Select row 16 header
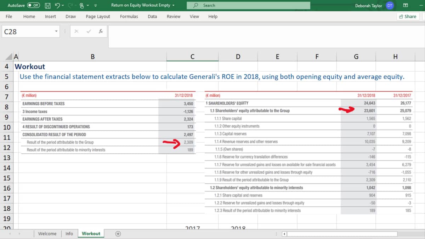This screenshot has height=239, width=425. click(7, 188)
